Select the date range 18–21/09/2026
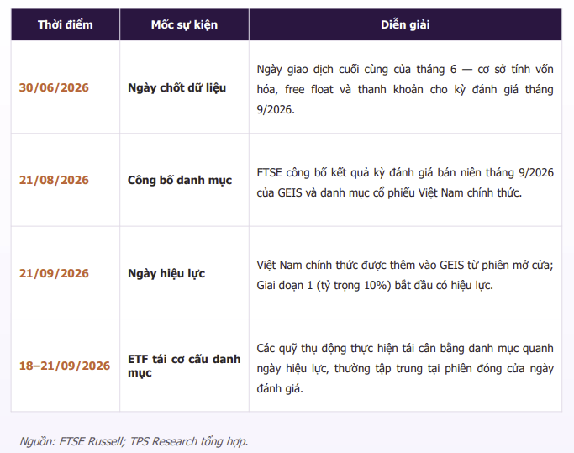 point(65,366)
